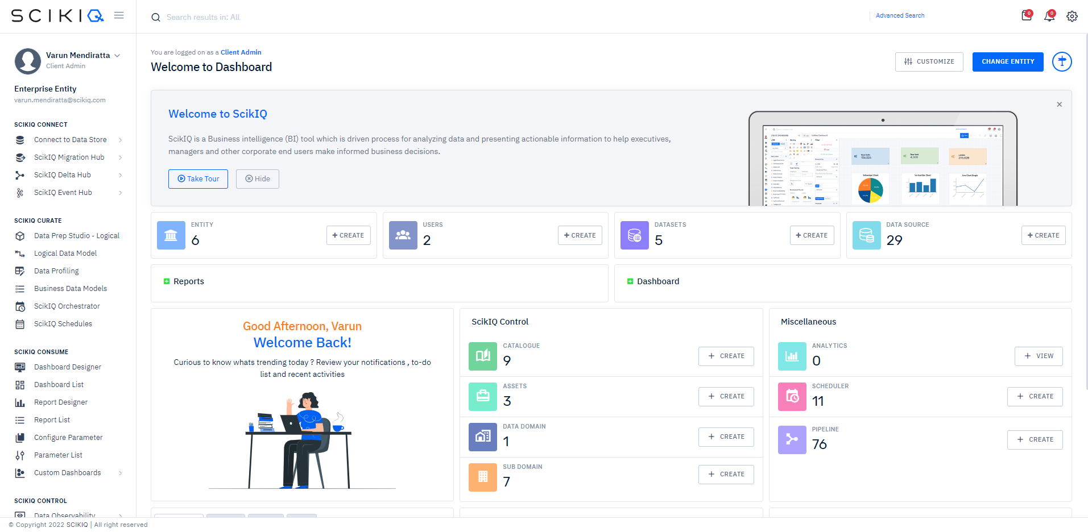Open the cart icon in header
Viewport: 1088px width, 532px height.
(x=1027, y=16)
